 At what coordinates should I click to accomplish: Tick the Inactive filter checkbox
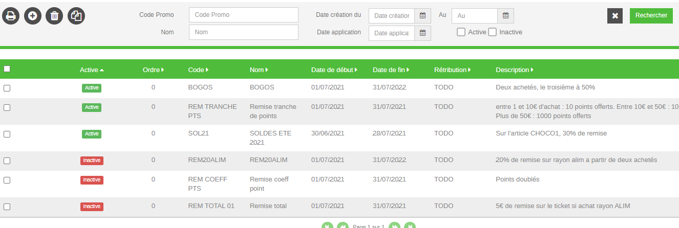coord(492,32)
